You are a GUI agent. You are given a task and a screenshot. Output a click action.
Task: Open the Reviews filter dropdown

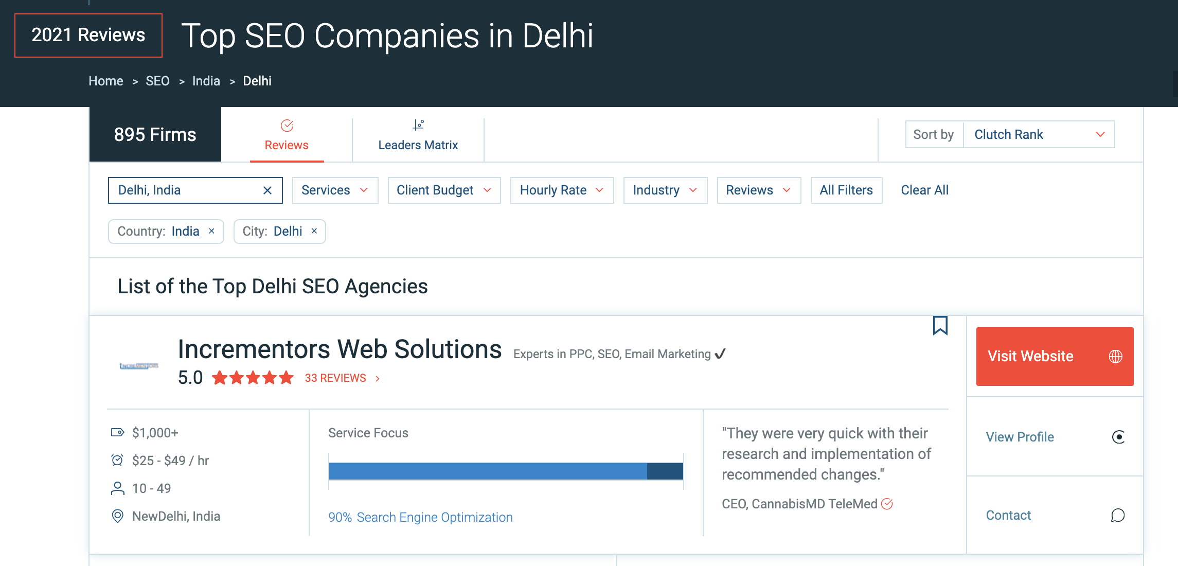759,190
